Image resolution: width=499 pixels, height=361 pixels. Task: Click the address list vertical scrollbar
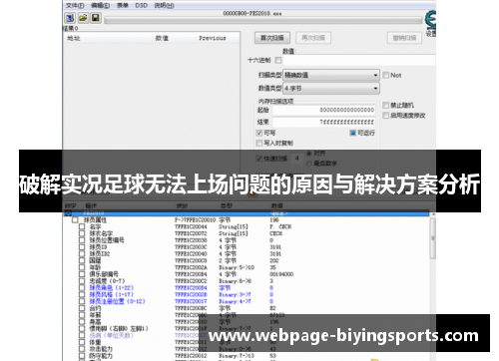[x=432, y=286]
